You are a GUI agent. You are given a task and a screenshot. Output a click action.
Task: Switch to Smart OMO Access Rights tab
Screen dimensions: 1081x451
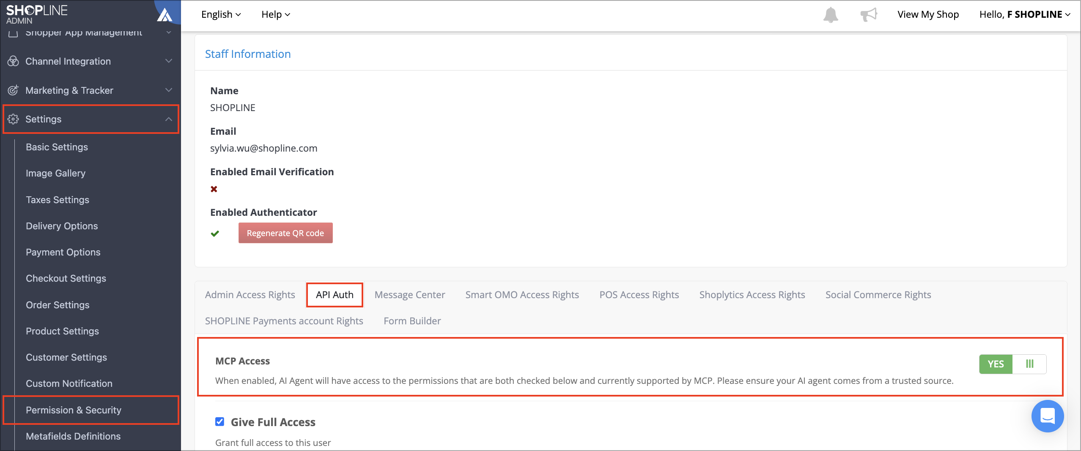coord(522,295)
